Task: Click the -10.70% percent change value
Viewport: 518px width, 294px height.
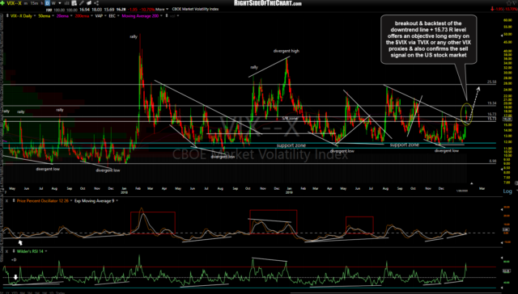Action: click(148, 9)
